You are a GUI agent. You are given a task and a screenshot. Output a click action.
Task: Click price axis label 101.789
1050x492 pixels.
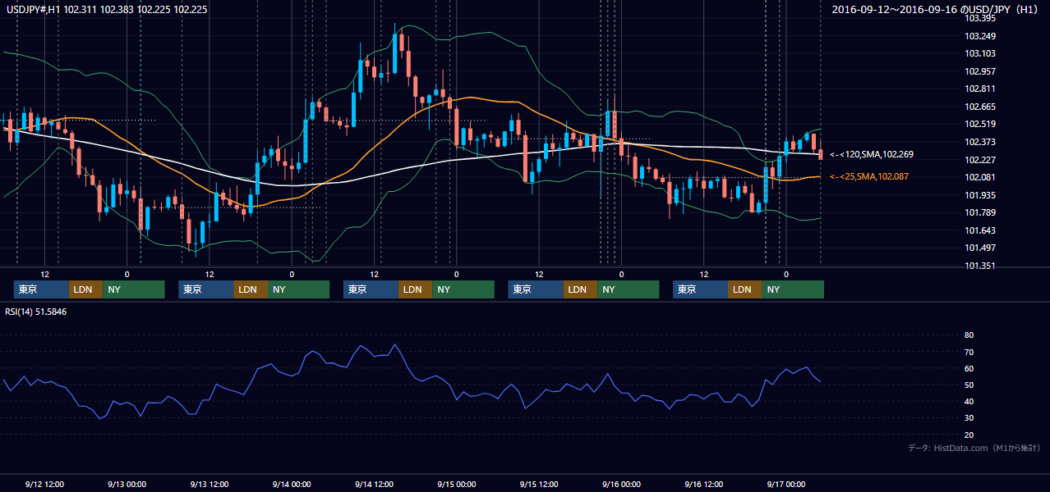(x=980, y=213)
